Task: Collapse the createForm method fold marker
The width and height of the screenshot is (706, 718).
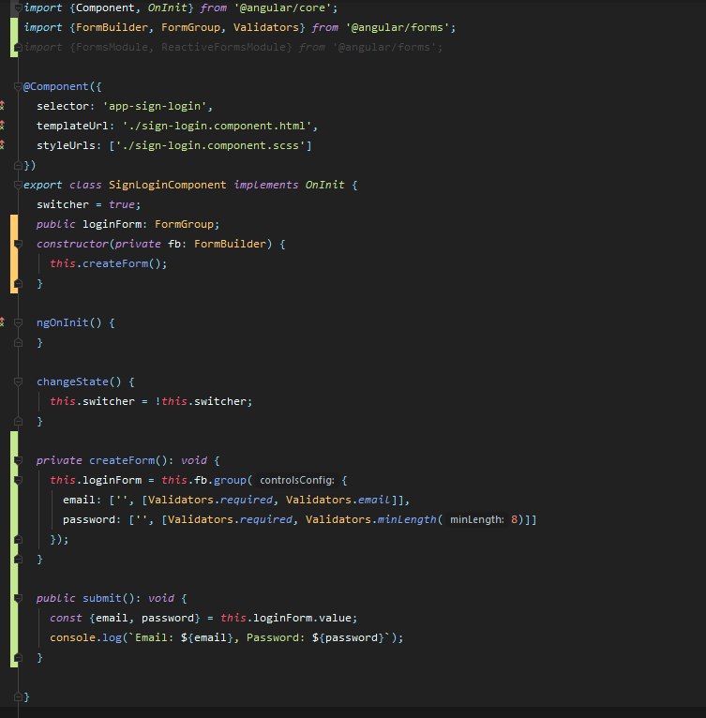Action: (x=19, y=460)
